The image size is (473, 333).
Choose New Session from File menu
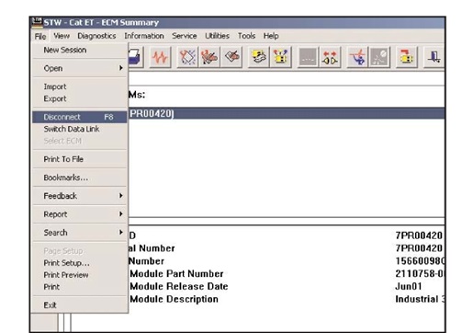pyautogui.click(x=80, y=50)
